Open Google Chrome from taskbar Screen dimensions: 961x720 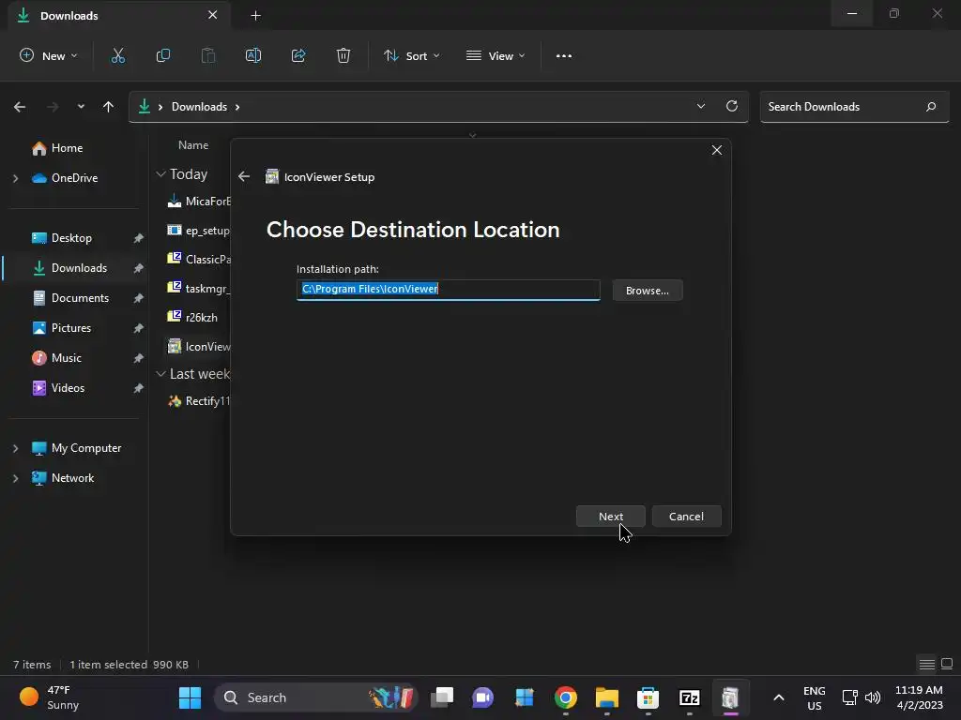pyautogui.click(x=565, y=697)
